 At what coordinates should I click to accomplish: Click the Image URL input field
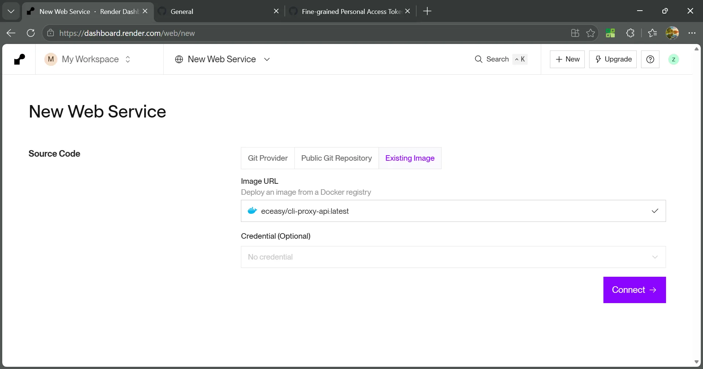(x=453, y=211)
